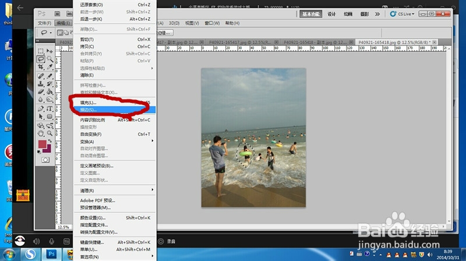Open the CS Live dropdown
The height and width of the screenshot is (261, 466).
tap(402, 14)
